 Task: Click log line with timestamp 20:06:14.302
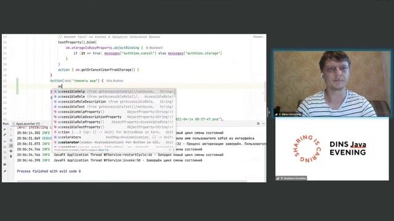pyautogui.click(x=120, y=133)
